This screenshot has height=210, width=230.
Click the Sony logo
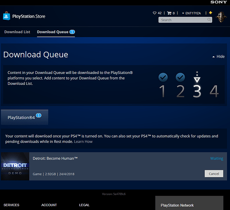[x=219, y=2]
